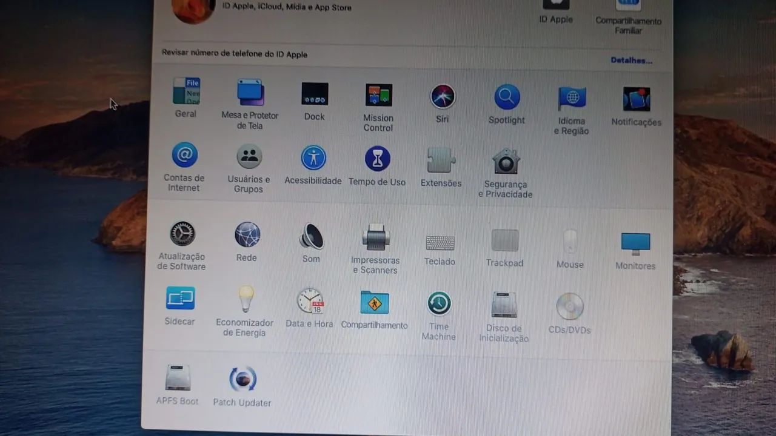Open Tempo de Uso settings
This screenshot has width=776, height=436.
tap(377, 159)
